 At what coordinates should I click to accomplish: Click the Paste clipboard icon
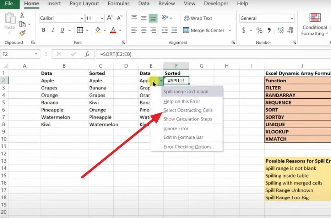click(x=10, y=18)
